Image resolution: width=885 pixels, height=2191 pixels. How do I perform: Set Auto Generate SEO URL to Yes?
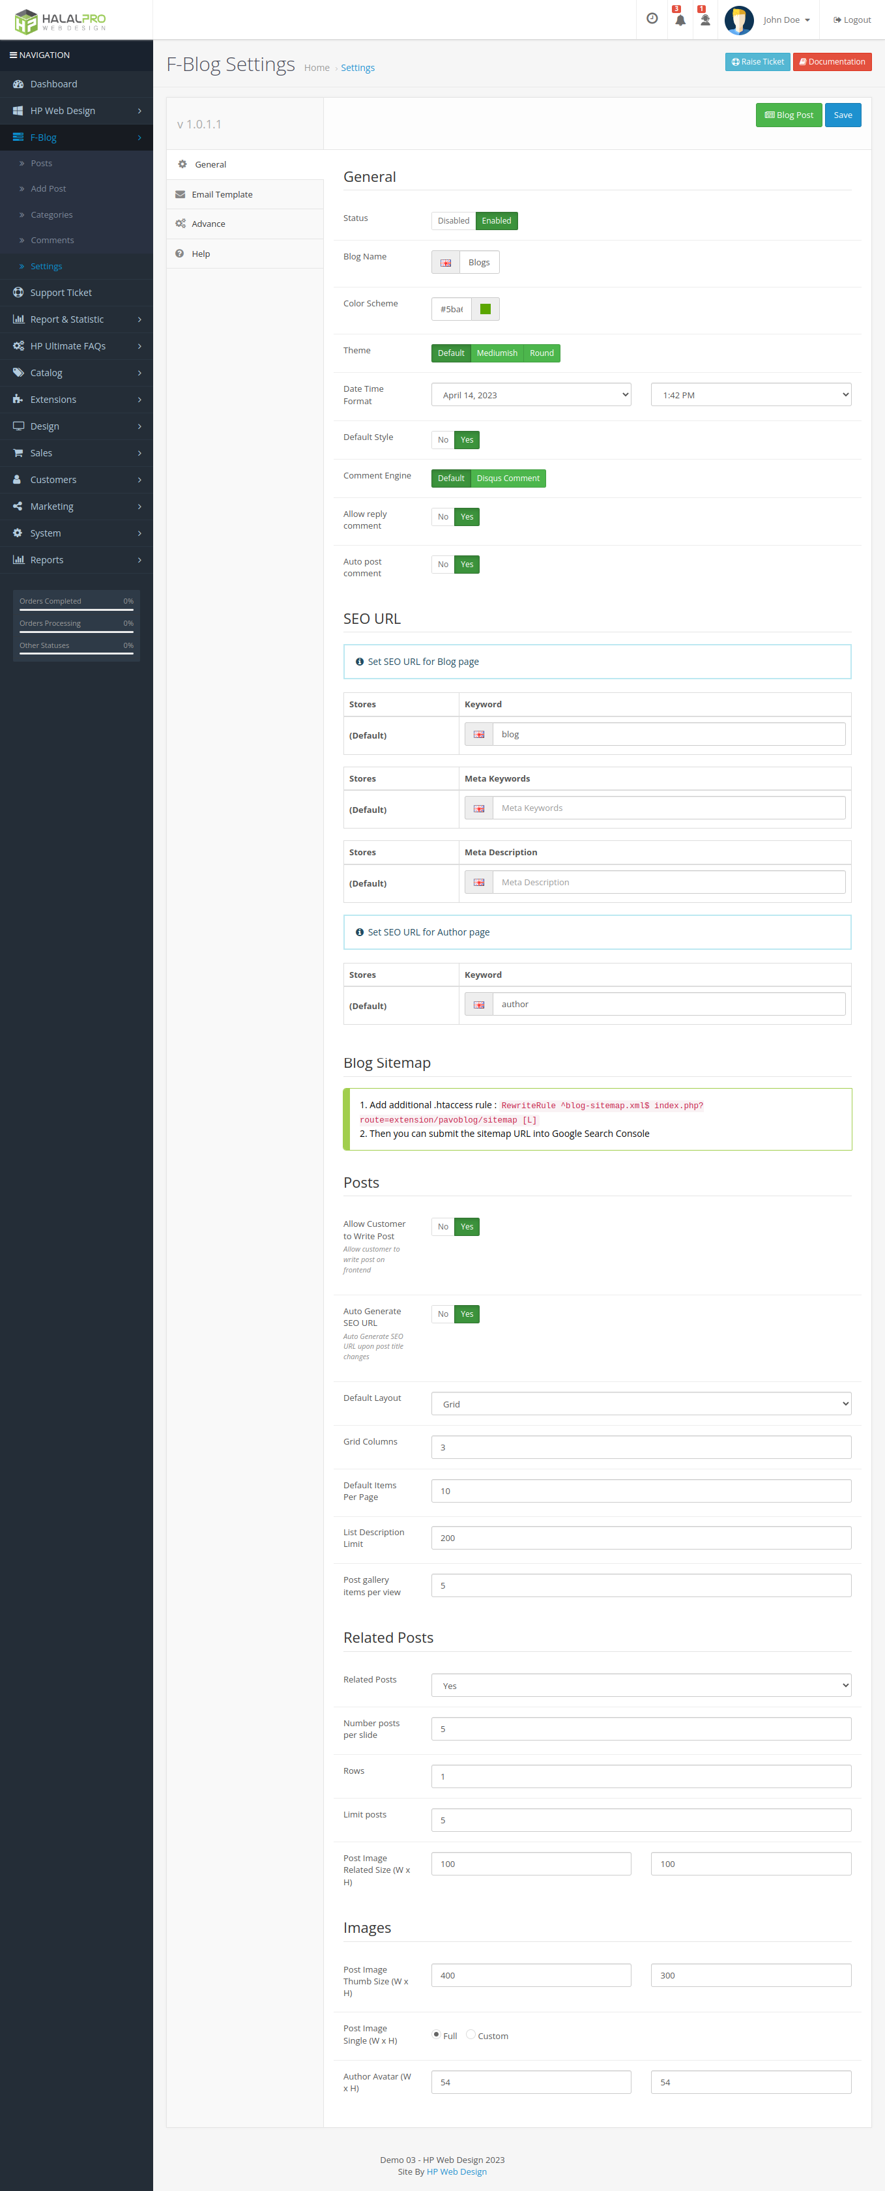coord(467,1314)
